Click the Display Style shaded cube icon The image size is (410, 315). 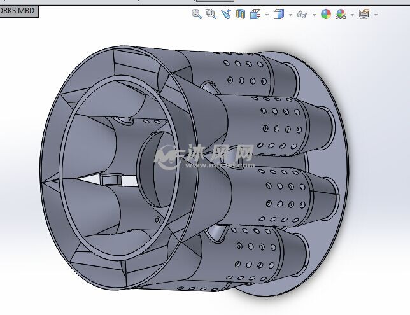(279, 14)
